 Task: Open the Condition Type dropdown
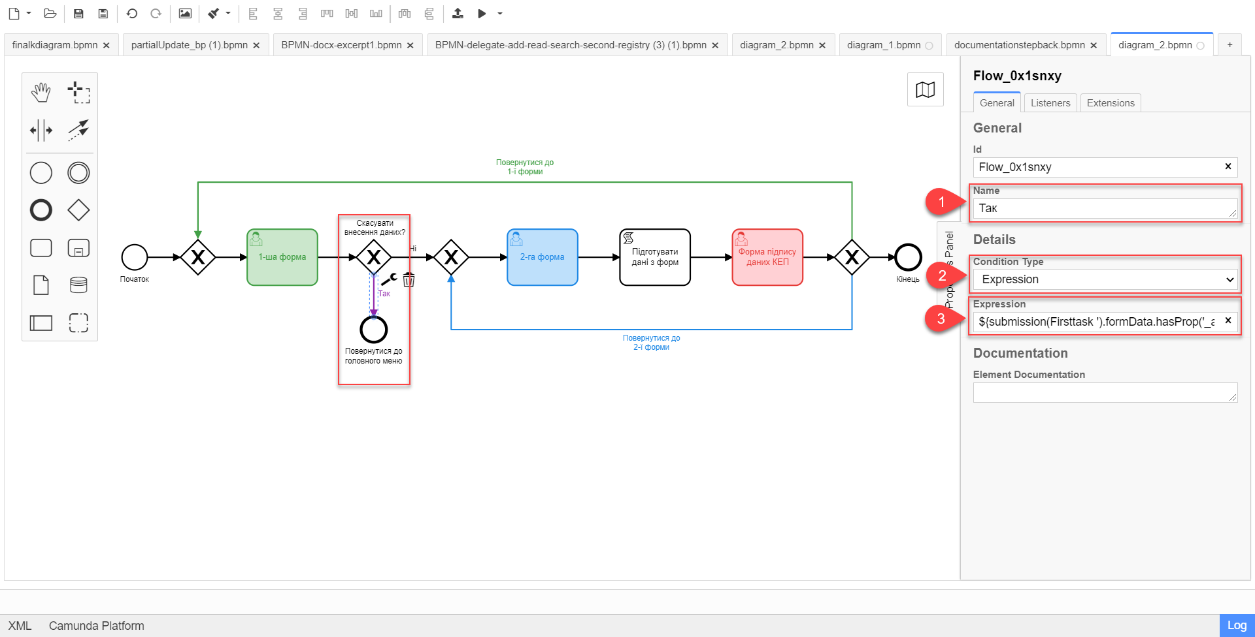(x=1105, y=279)
